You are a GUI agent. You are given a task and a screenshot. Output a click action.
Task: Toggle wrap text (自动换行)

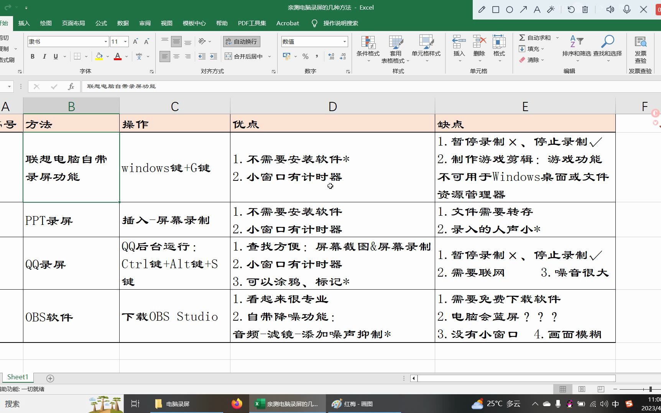point(242,41)
